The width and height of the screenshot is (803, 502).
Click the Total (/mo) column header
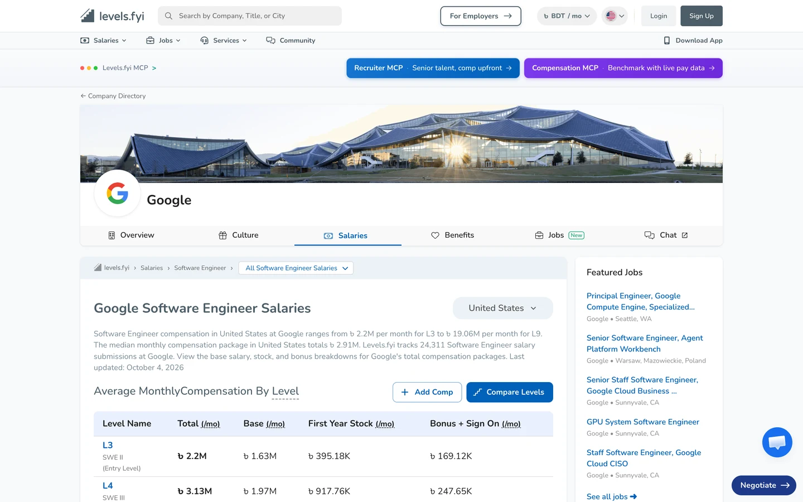click(x=199, y=423)
